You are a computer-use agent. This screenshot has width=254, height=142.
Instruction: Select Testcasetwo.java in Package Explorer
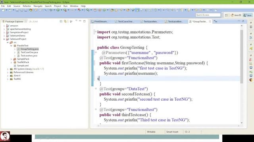(29, 56)
